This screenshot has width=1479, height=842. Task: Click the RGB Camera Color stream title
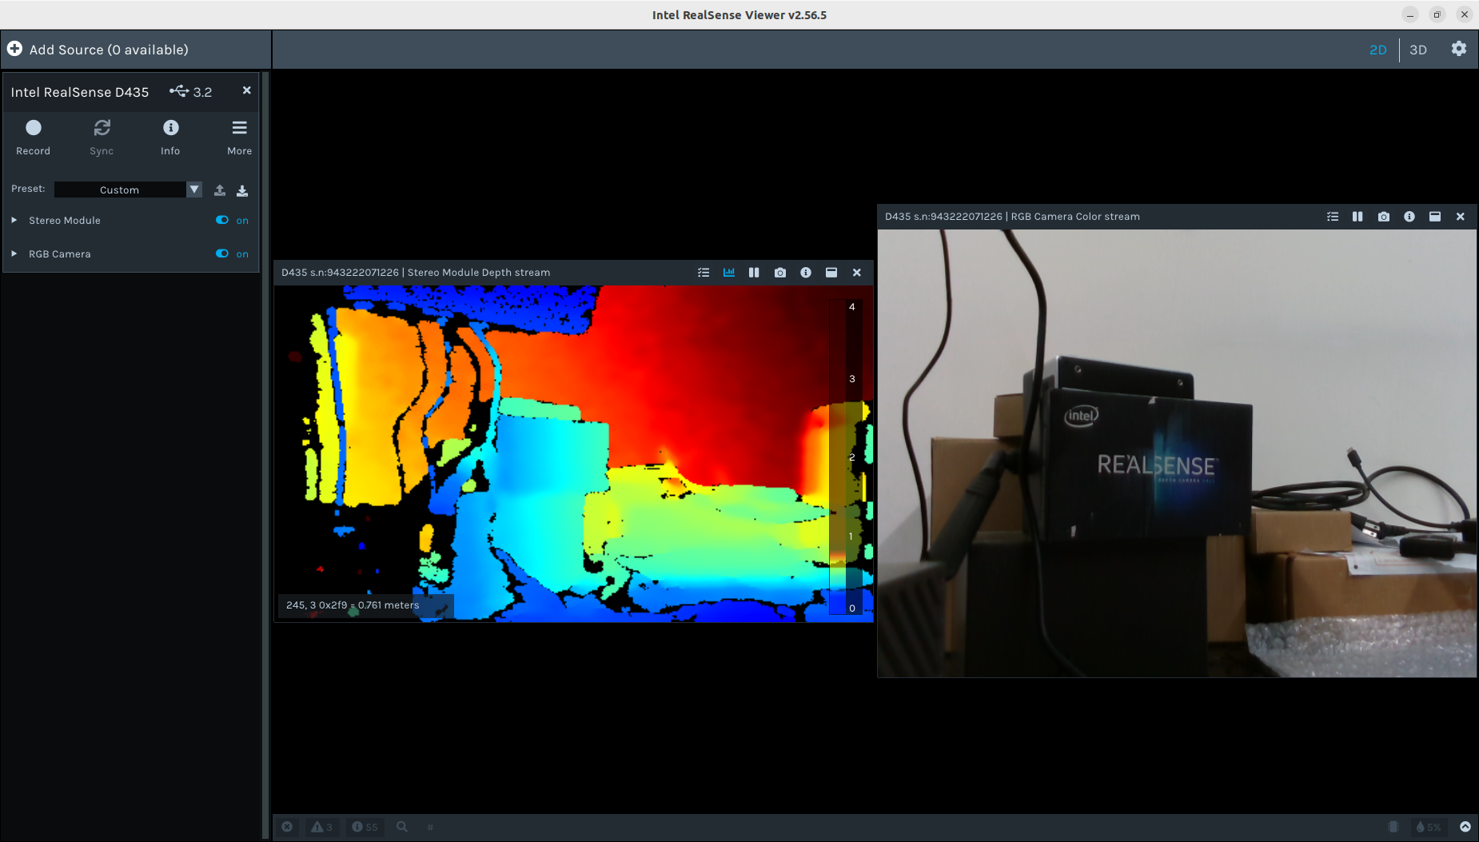point(1012,217)
